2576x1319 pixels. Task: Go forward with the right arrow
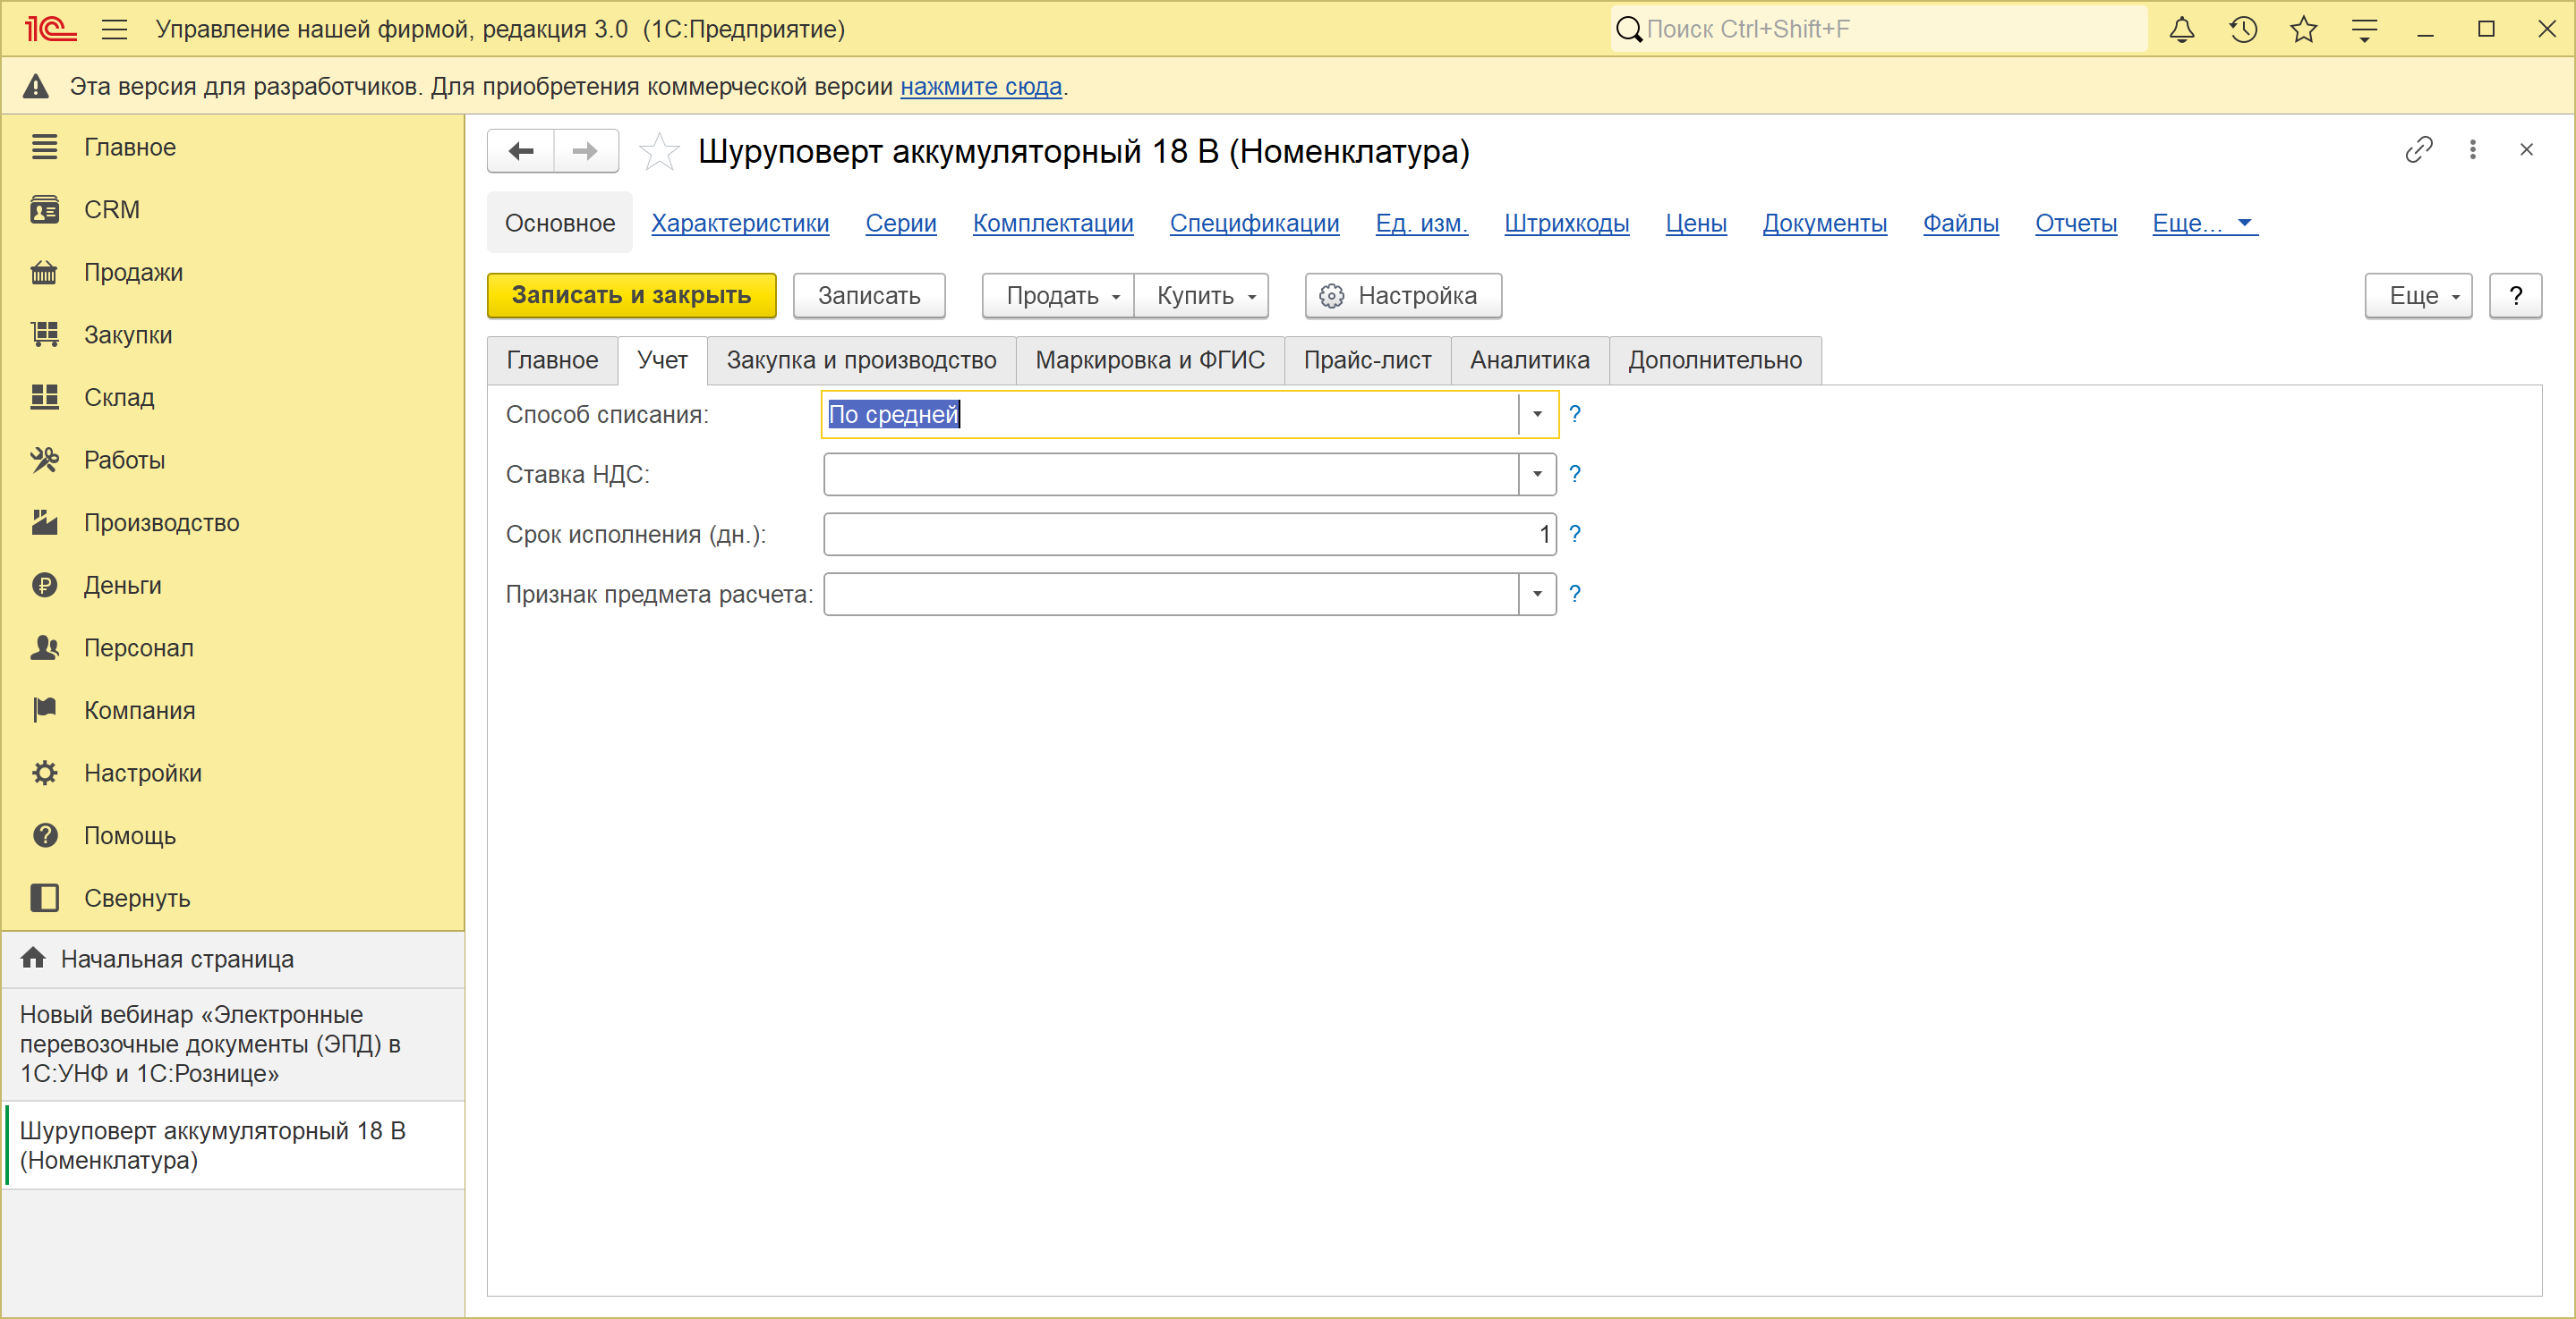pos(586,151)
